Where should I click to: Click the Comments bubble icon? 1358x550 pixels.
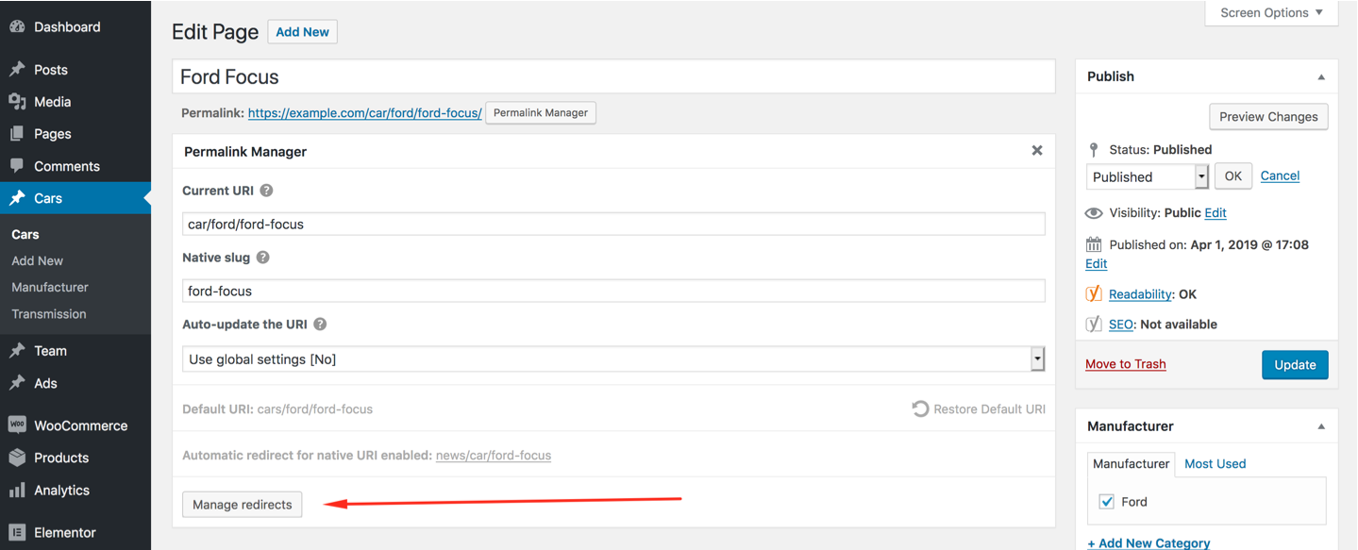(x=17, y=166)
